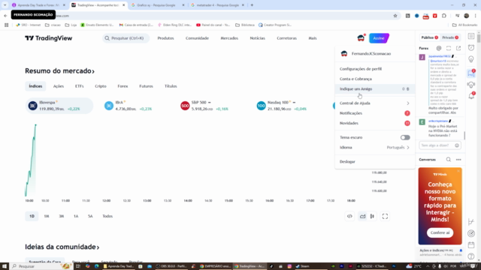Open the Watchlist panel icon in right sidebar

[x=471, y=36]
